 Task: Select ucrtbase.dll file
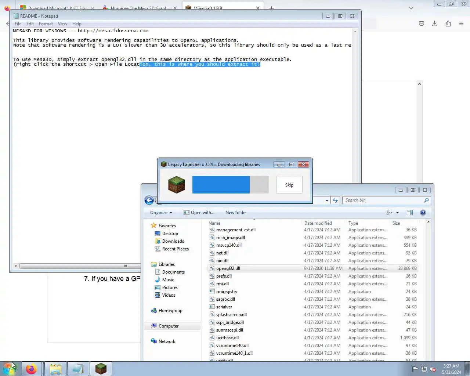(312, 338)
